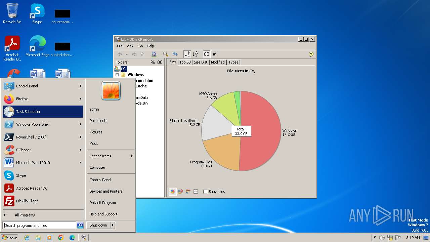Image resolution: width=430 pixels, height=242 pixels.
Task: Click the blue Rescan arrows icon
Action: point(175,54)
